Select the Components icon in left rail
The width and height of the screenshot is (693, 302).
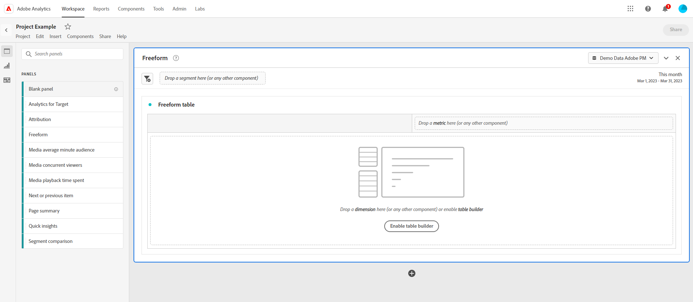point(7,80)
